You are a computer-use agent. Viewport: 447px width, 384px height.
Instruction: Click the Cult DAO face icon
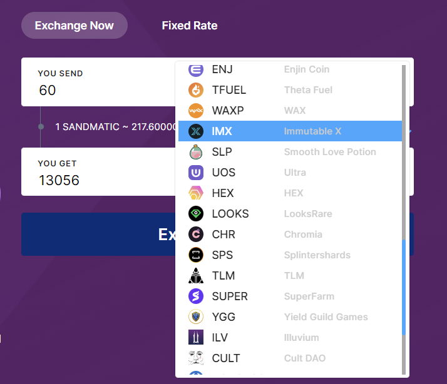click(x=196, y=358)
